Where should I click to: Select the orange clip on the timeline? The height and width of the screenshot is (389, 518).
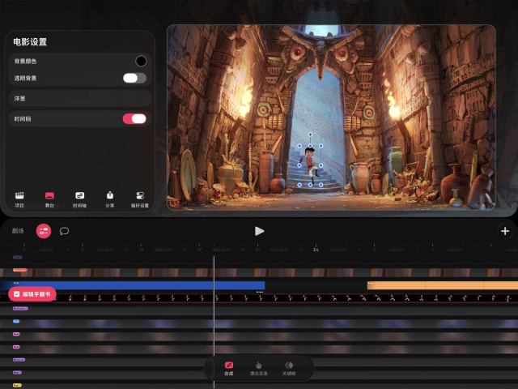tap(443, 285)
